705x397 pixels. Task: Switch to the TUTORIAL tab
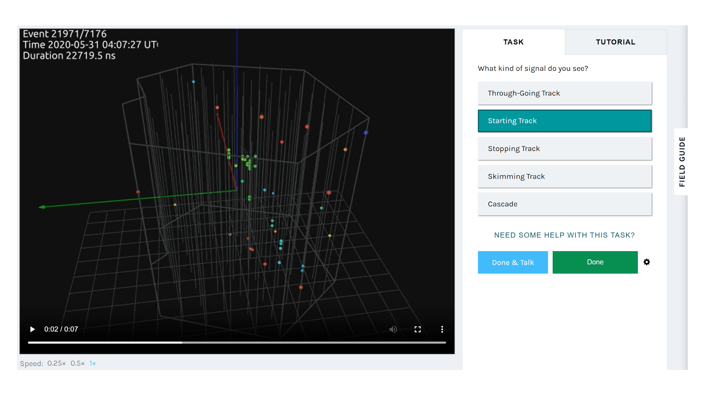615,42
